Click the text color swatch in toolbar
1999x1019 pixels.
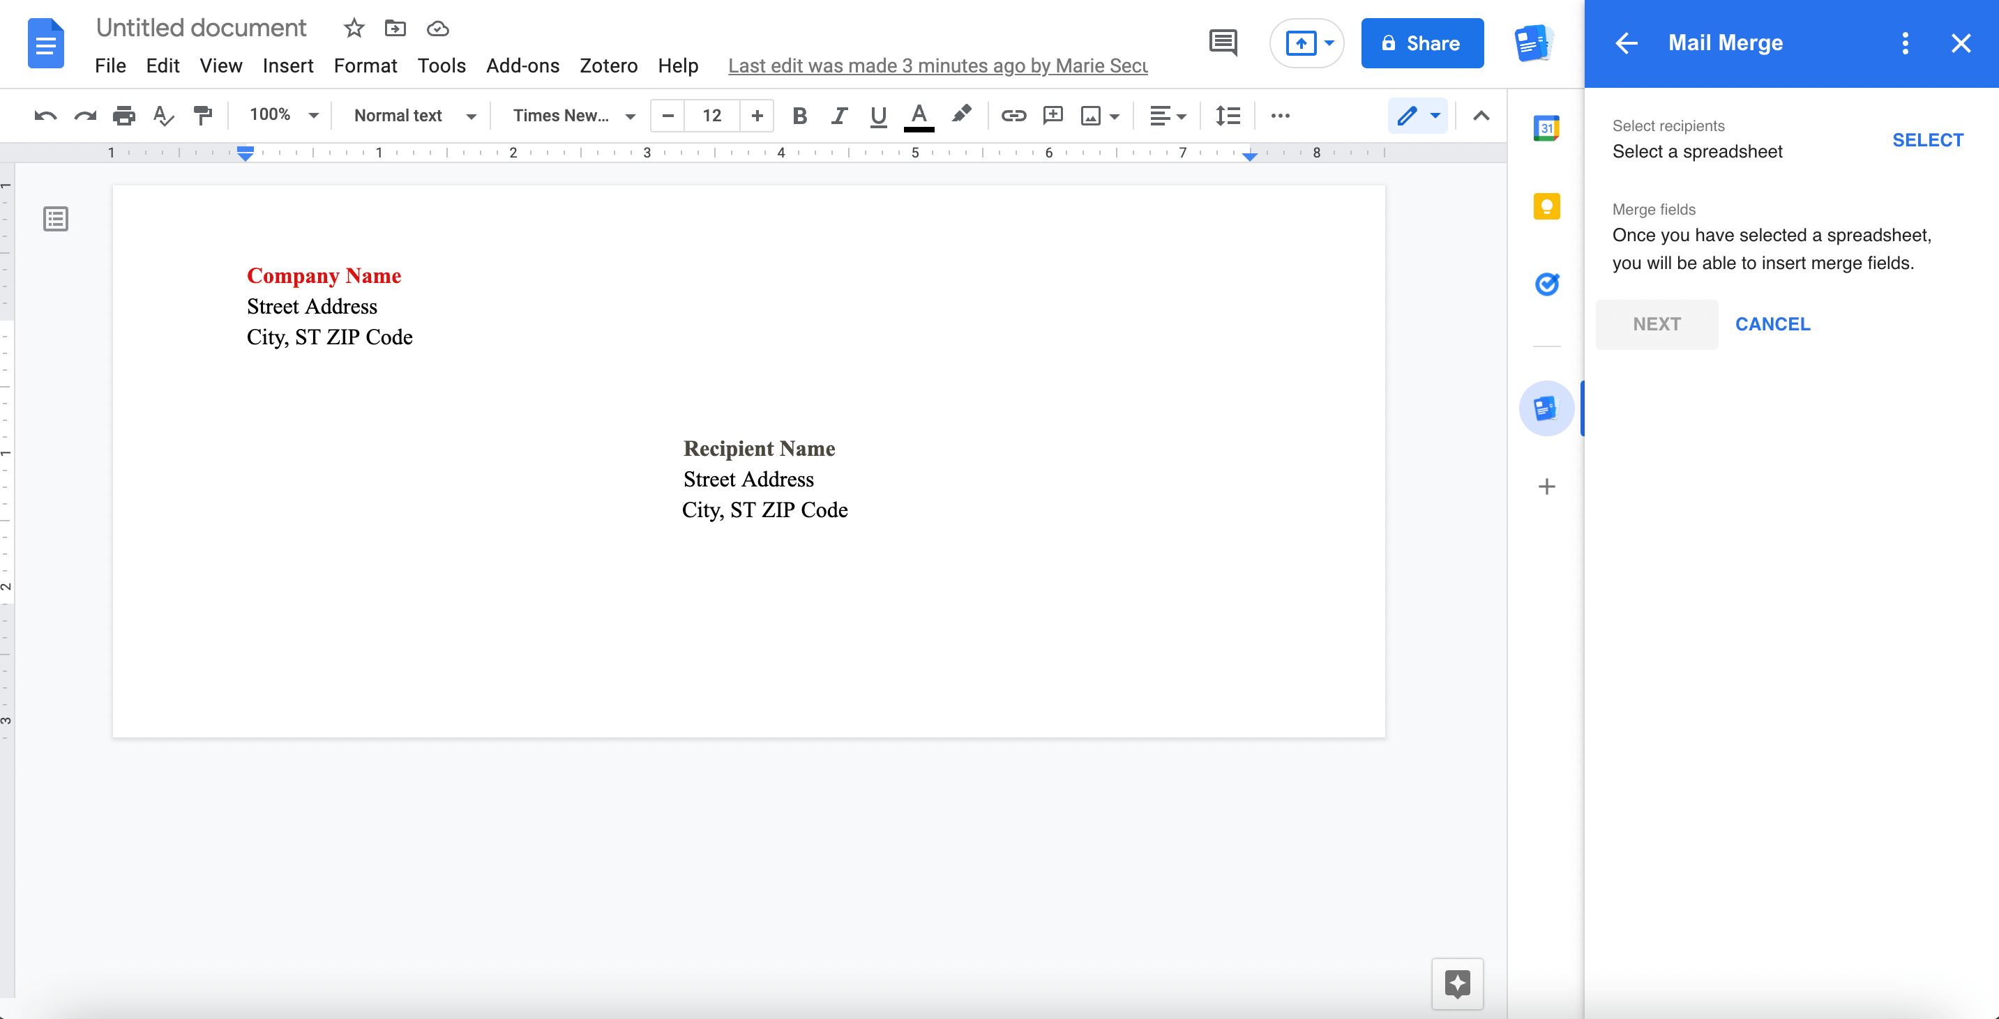[x=918, y=117]
